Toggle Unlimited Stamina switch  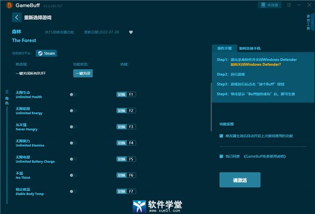(x=73, y=143)
